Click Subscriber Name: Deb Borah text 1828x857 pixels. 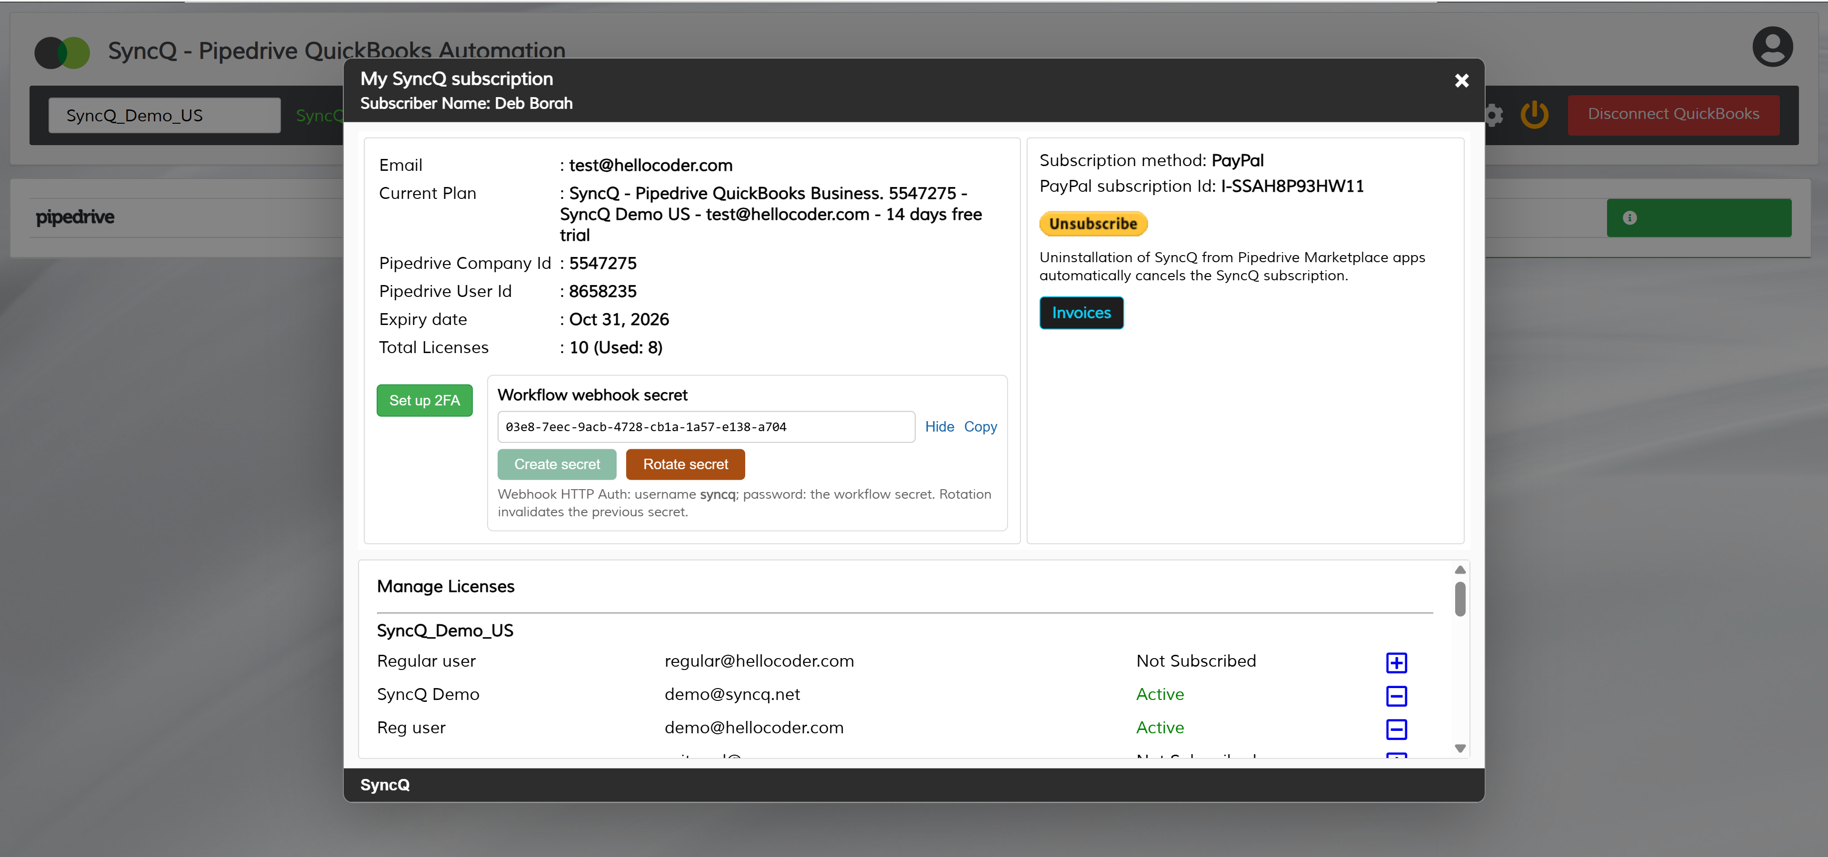[x=466, y=104]
